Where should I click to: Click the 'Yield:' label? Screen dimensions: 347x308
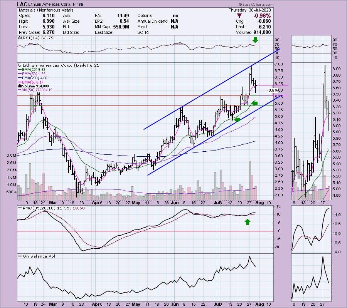pyautogui.click(x=142, y=27)
